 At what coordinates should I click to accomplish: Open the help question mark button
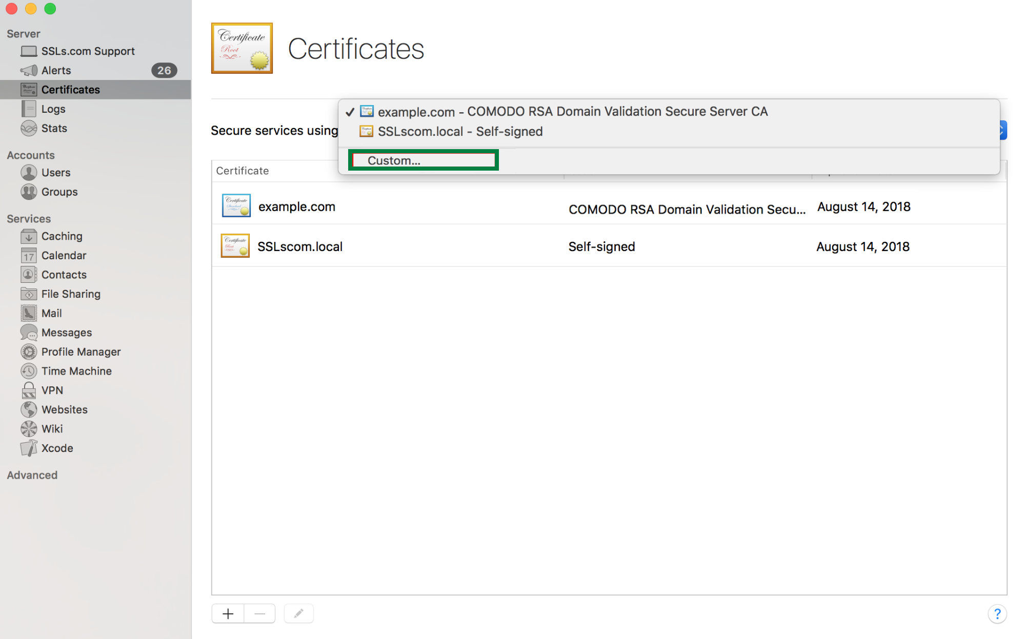point(997,613)
